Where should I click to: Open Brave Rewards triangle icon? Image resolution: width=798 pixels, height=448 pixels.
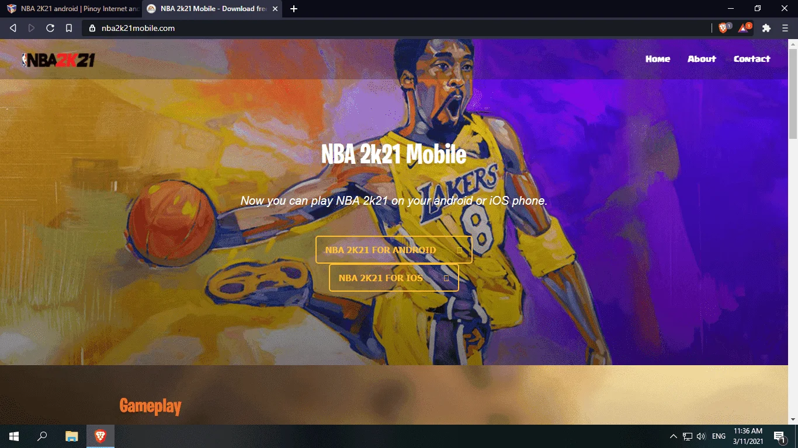point(744,27)
